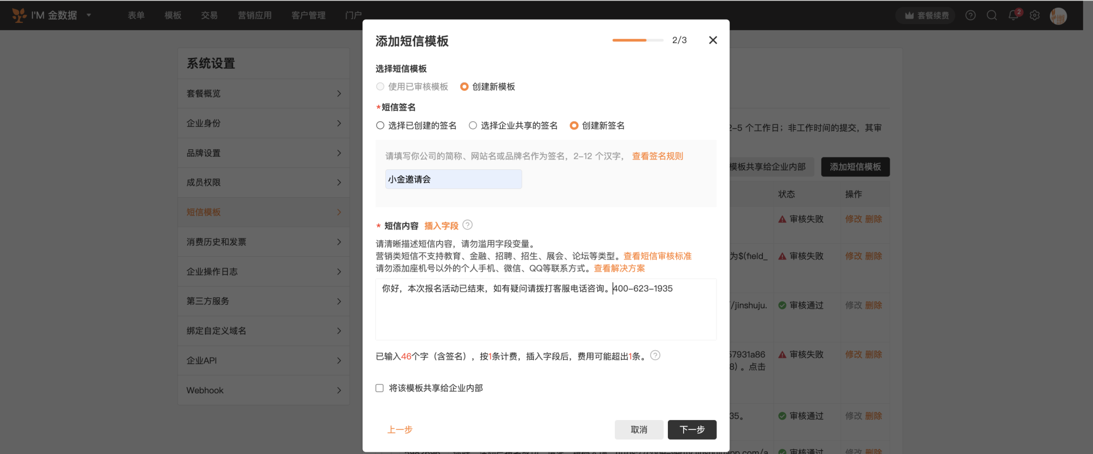Open the settings gear icon in top bar
Screen dimensions: 1093x454
click(1035, 15)
